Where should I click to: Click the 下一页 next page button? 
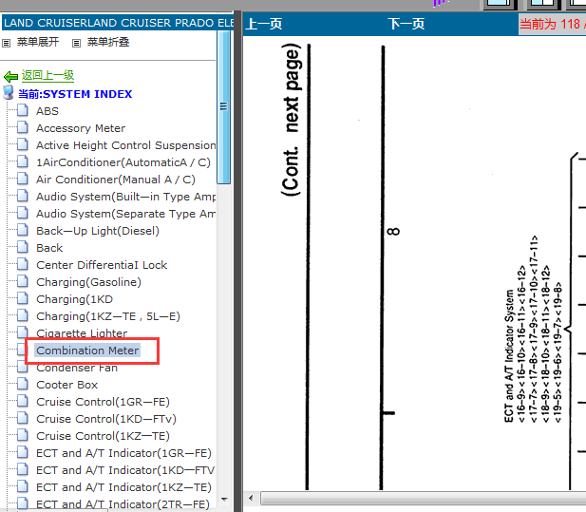pyautogui.click(x=406, y=25)
